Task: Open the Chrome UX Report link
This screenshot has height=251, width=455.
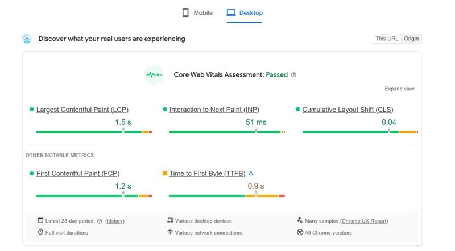Action: click(x=364, y=221)
